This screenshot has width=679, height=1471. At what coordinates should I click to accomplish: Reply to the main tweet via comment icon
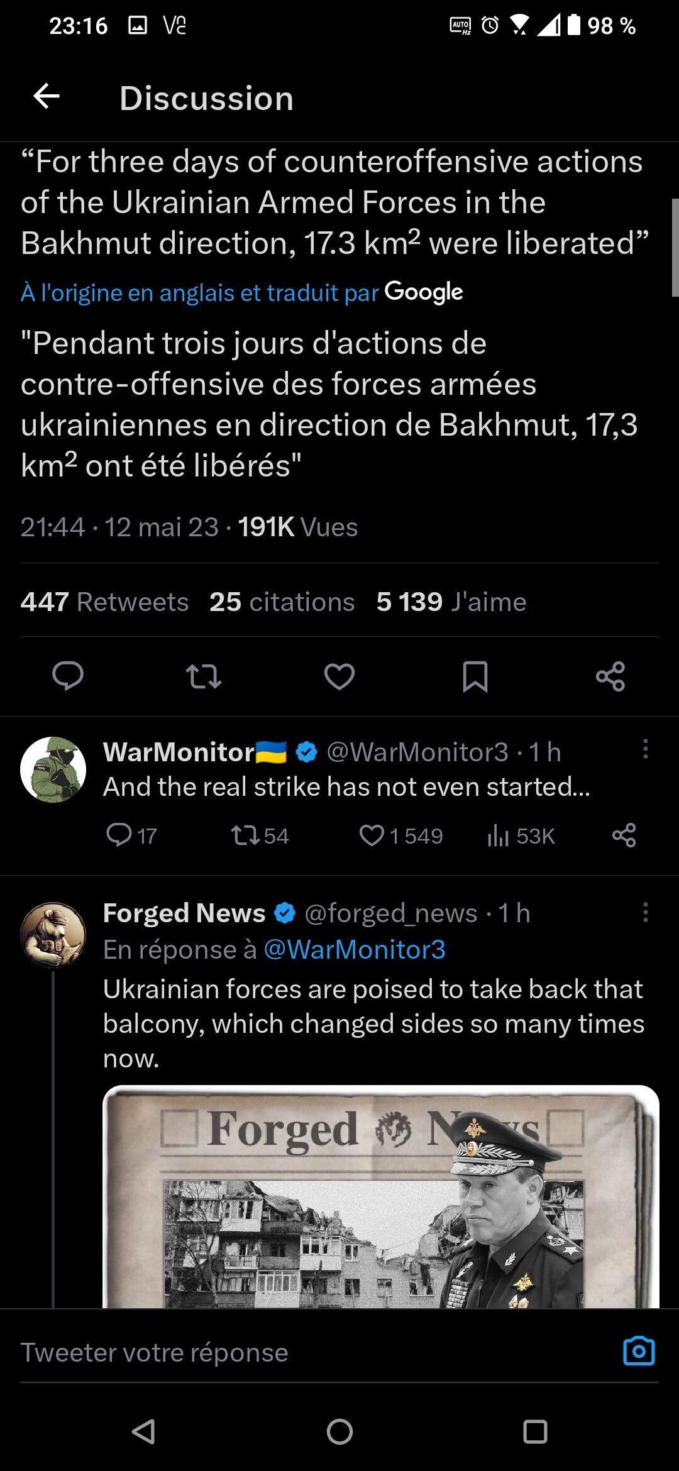tap(68, 676)
